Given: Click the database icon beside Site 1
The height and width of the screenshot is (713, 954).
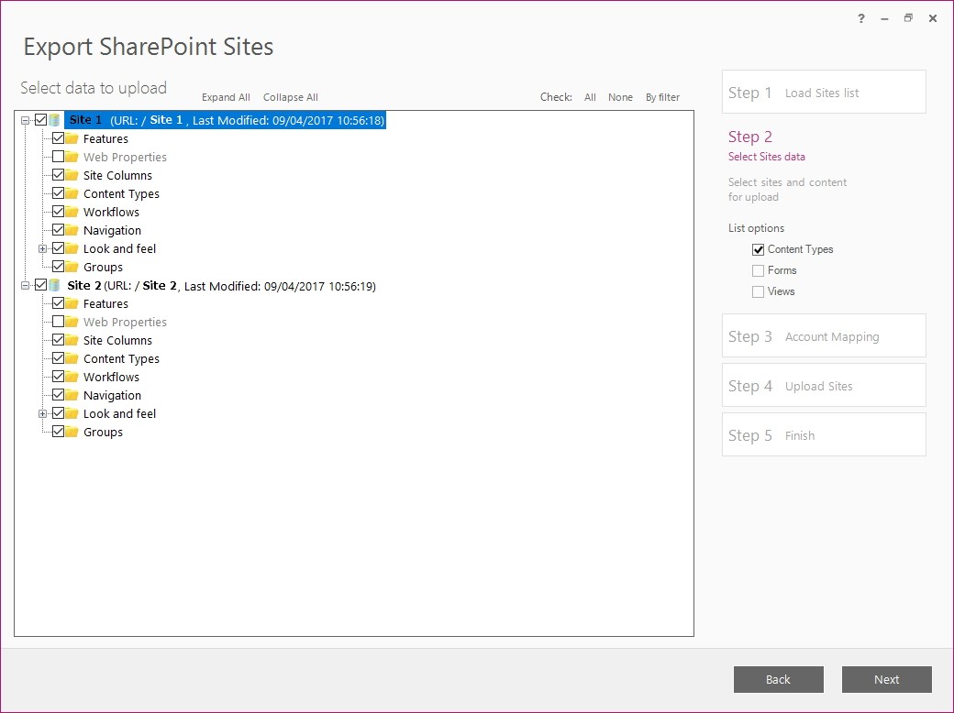Looking at the screenshot, I should (x=54, y=120).
